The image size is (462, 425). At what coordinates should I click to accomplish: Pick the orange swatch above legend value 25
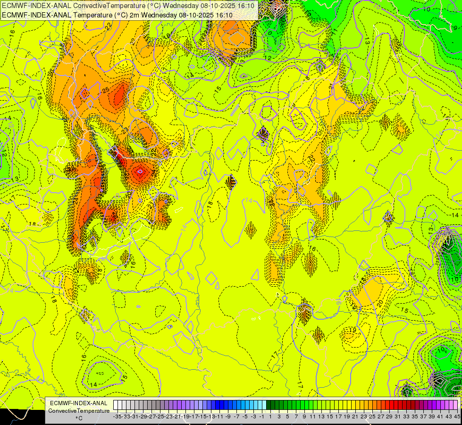(370, 405)
